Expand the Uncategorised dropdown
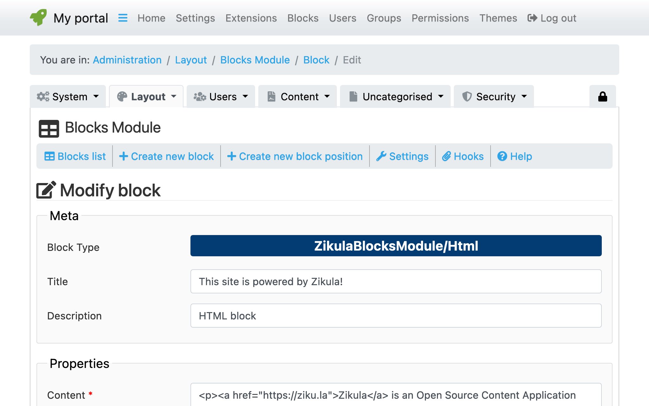649x406 pixels. click(395, 96)
